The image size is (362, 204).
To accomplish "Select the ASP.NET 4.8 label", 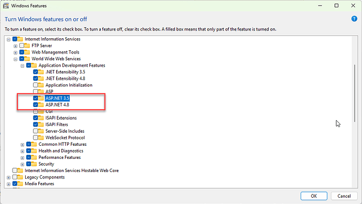I will point(57,105).
